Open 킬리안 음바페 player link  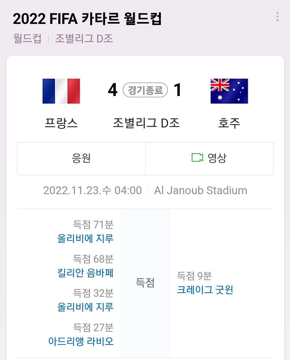coord(85,273)
